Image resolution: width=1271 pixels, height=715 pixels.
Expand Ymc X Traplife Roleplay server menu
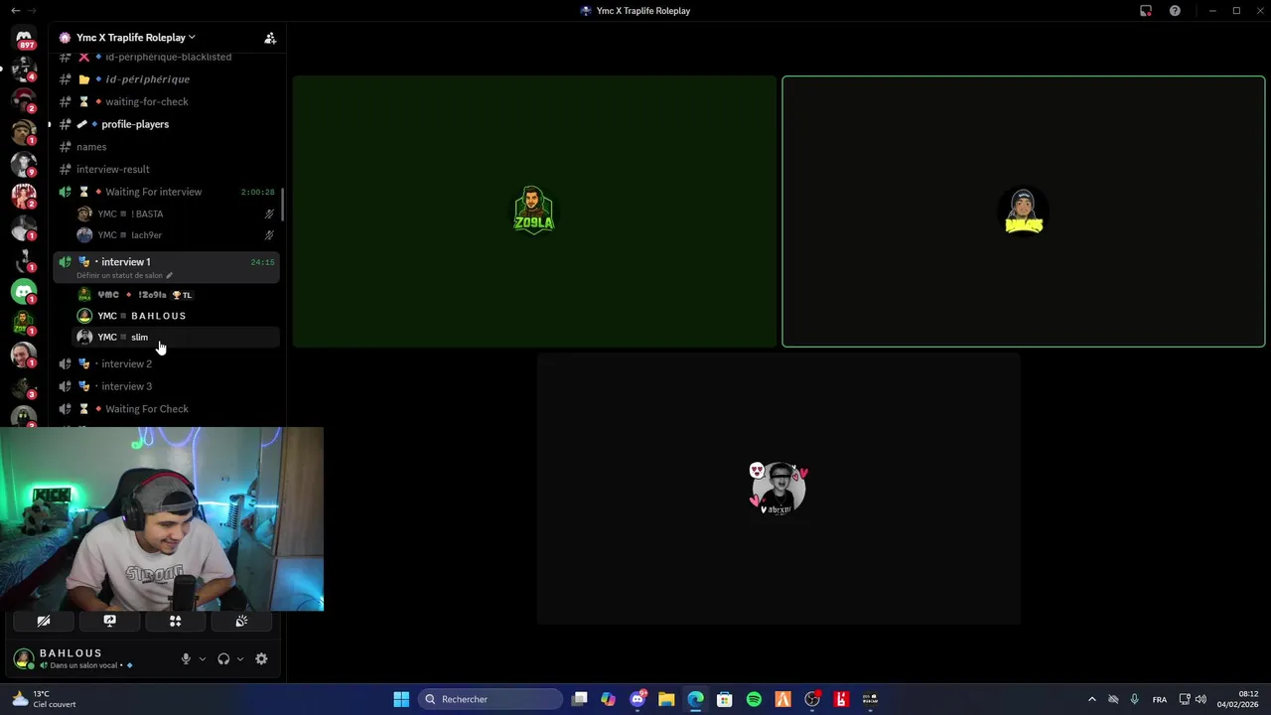pos(136,38)
